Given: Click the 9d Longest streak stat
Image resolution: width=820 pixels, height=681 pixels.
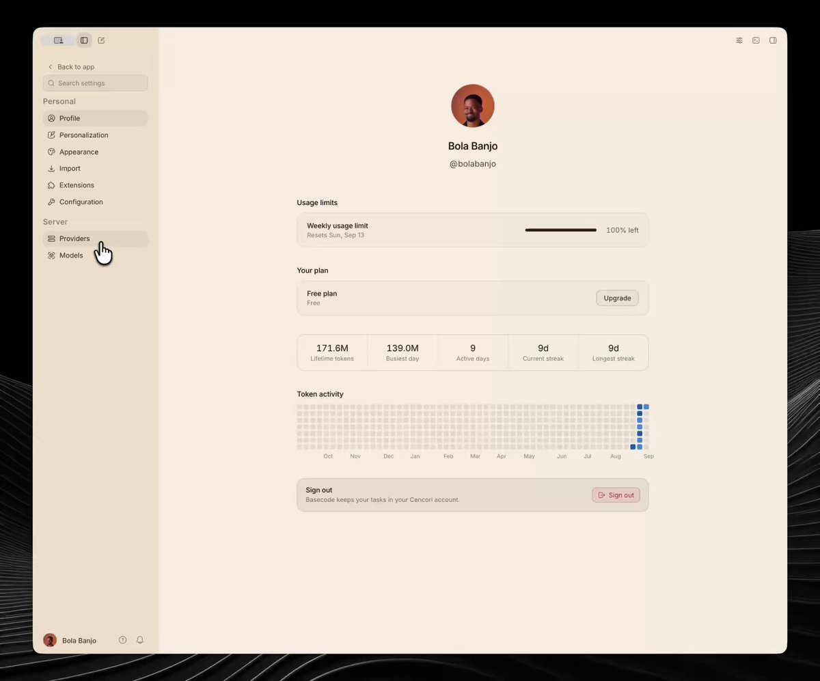Looking at the screenshot, I should [614, 352].
